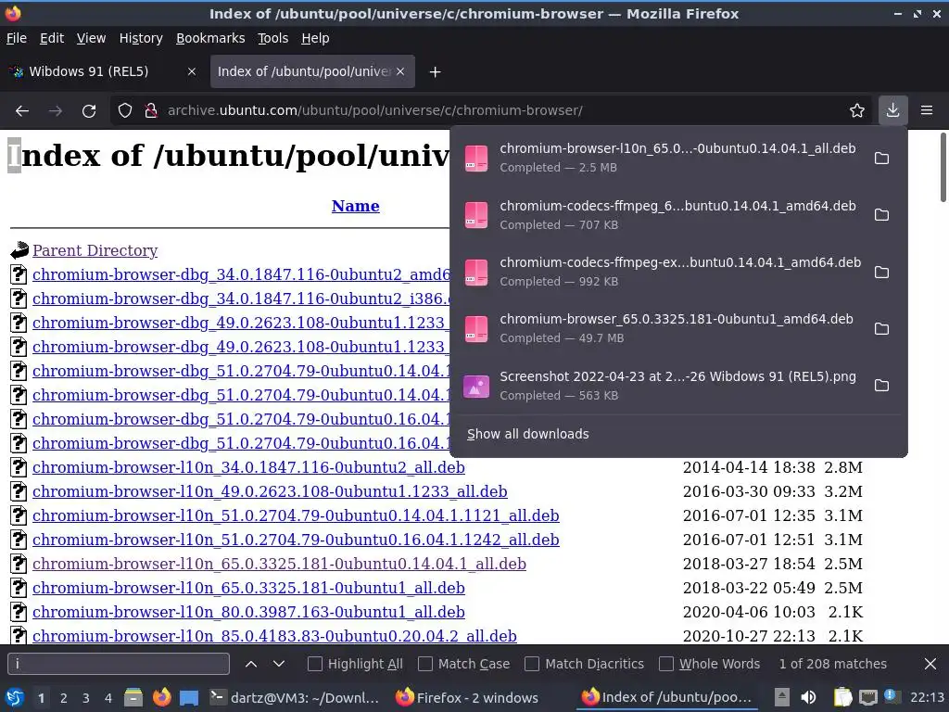Select the 1 of 208 matches status text
The width and height of the screenshot is (949, 712).
[x=833, y=664]
